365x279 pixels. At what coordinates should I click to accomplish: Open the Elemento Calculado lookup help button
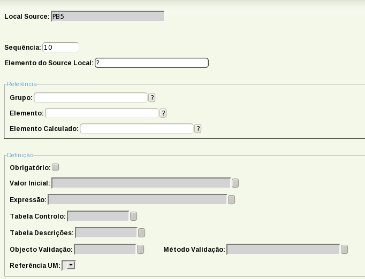198,129
